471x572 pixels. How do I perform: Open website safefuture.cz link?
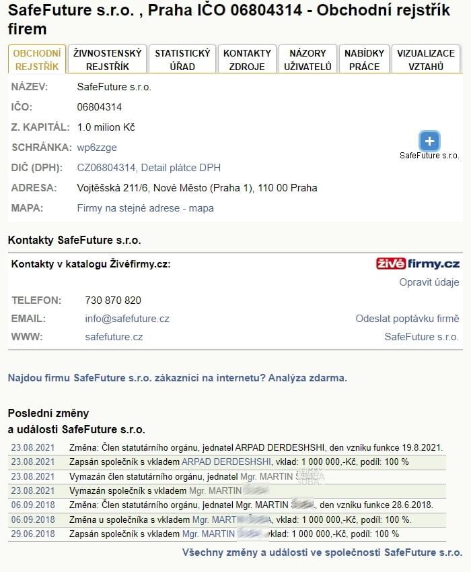pyautogui.click(x=114, y=337)
